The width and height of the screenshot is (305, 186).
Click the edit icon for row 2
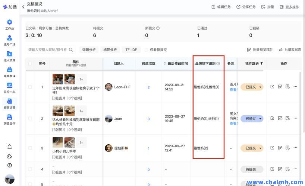272,118
